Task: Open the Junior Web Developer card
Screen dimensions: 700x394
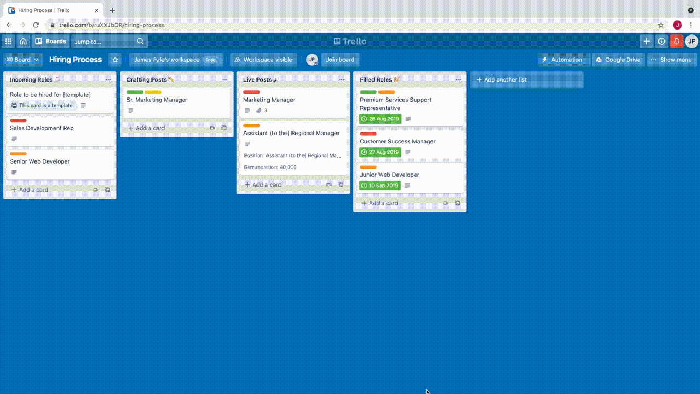Action: point(410,178)
